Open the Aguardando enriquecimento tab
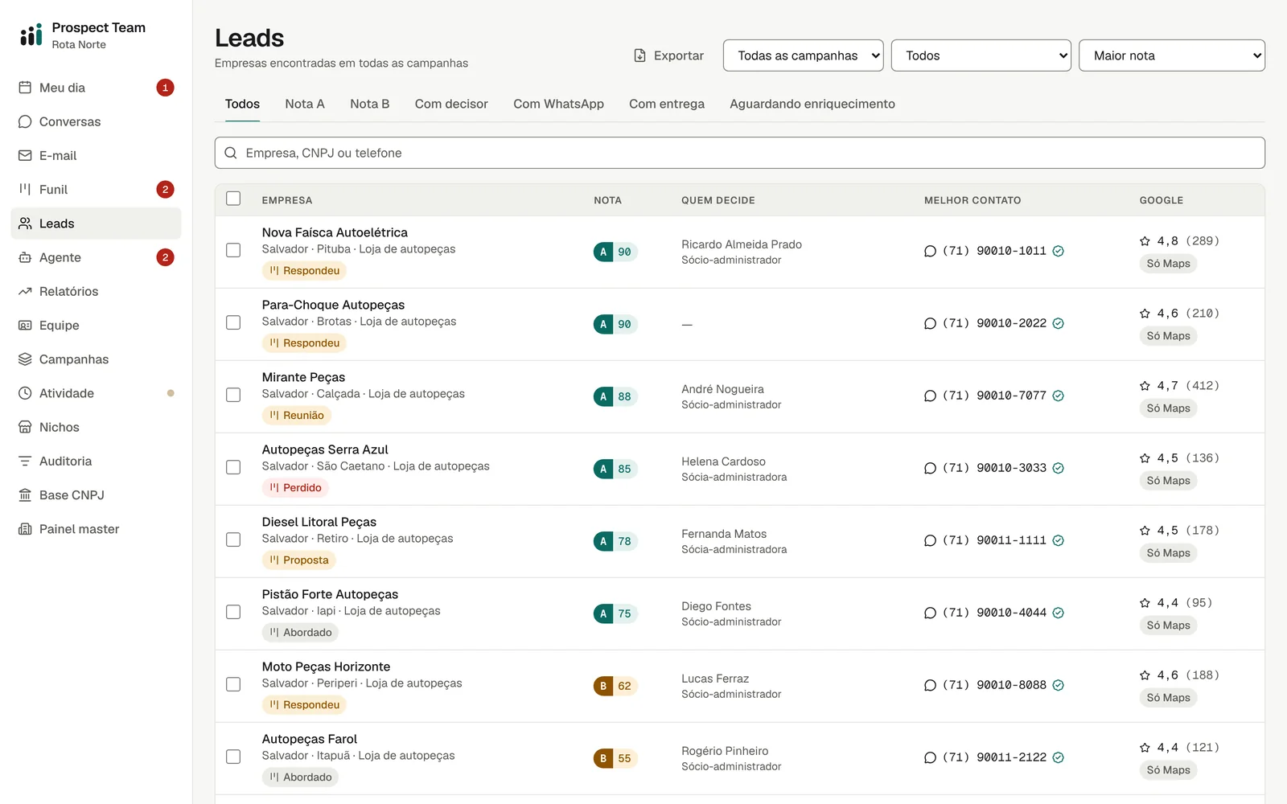The width and height of the screenshot is (1287, 804). click(x=812, y=104)
